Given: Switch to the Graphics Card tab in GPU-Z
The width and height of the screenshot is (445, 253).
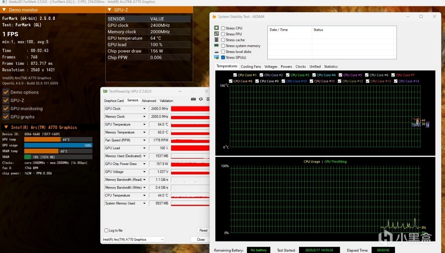Looking at the screenshot, I should (114, 101).
